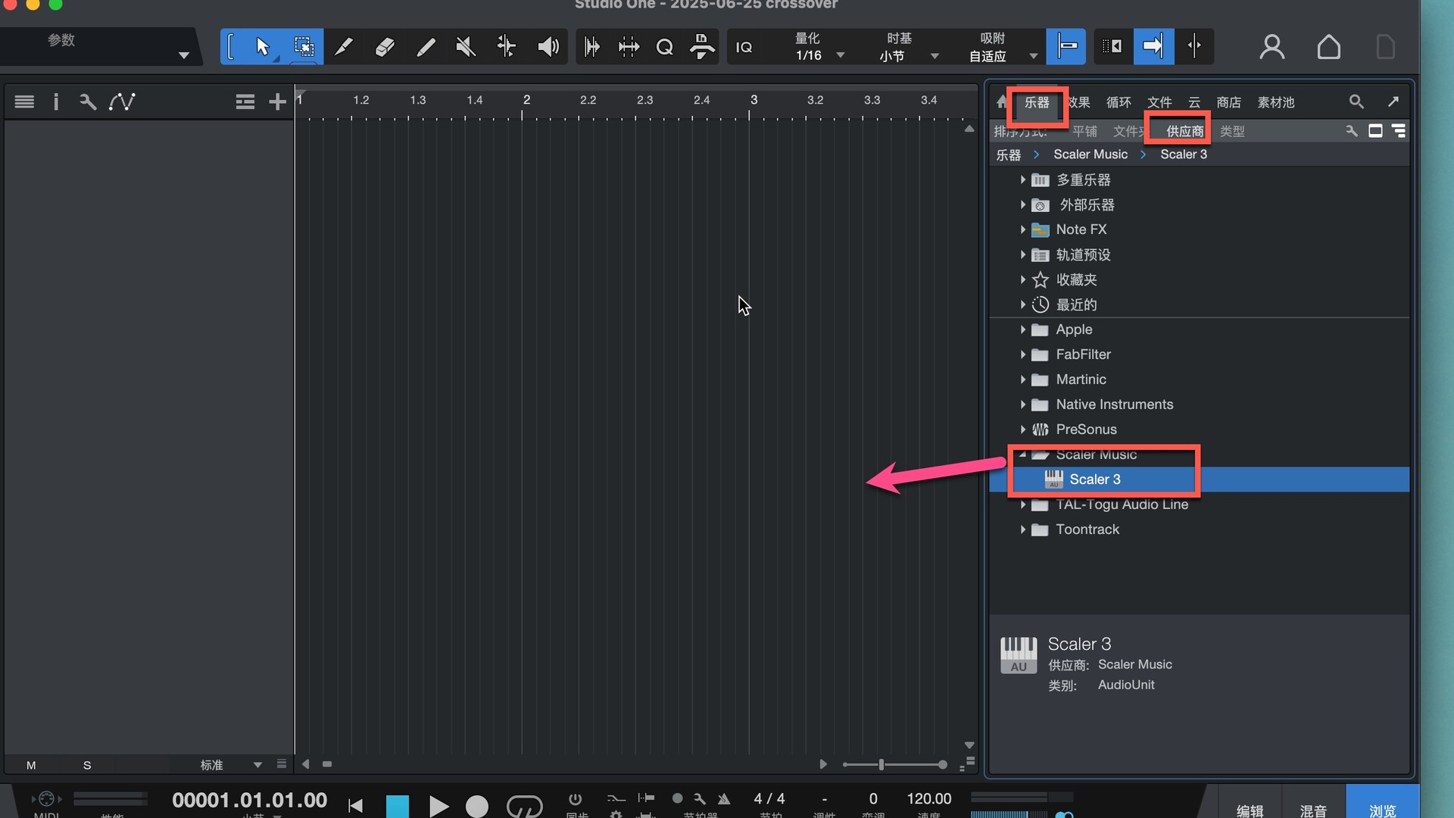This screenshot has width=1454, height=818.
Task: Select the Native Instruments folder
Action: pos(1114,405)
